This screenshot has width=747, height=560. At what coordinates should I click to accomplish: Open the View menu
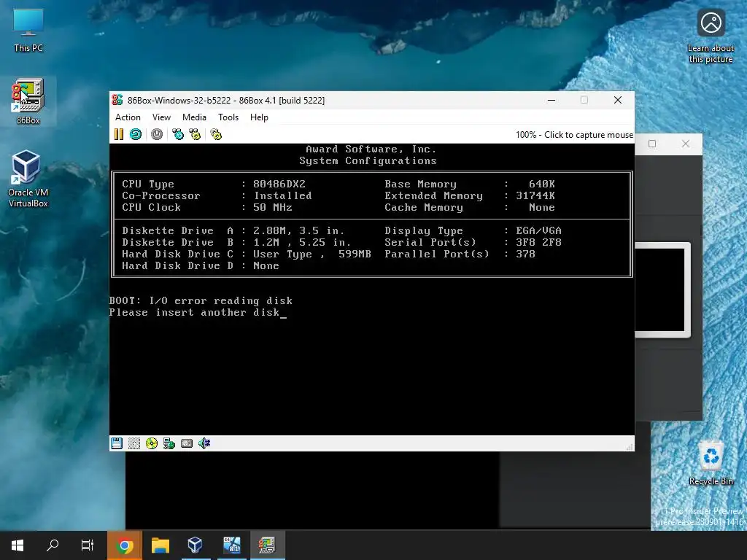(x=161, y=117)
